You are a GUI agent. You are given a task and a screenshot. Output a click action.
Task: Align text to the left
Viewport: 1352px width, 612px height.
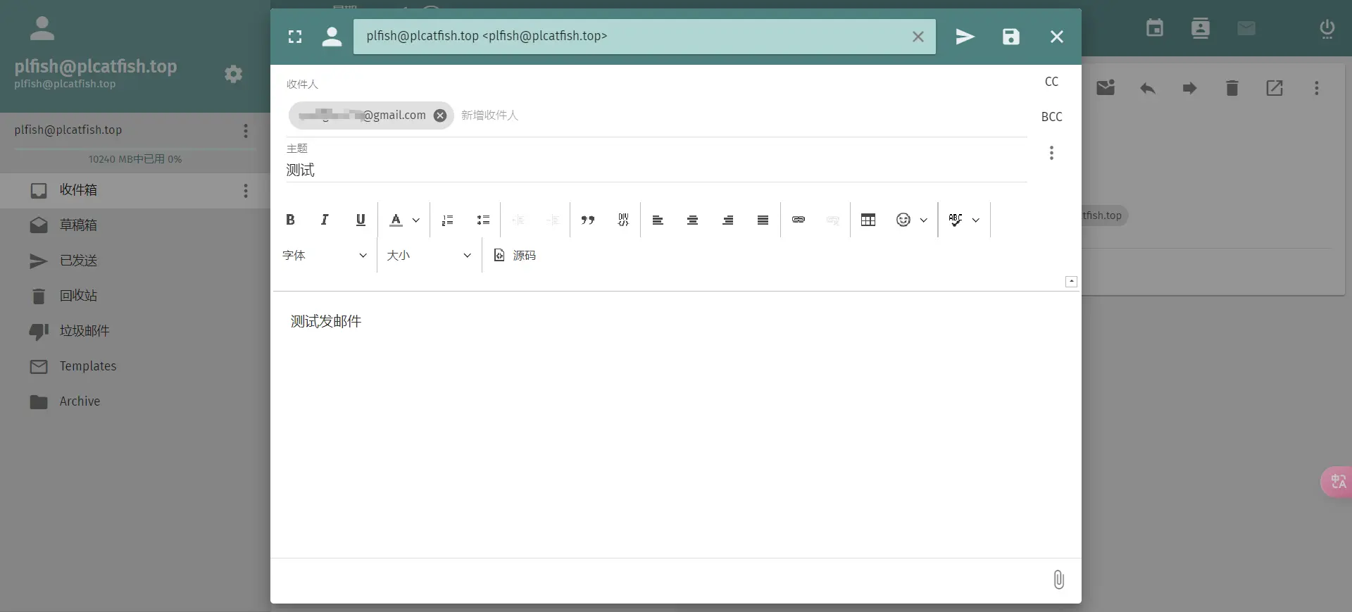coord(658,220)
